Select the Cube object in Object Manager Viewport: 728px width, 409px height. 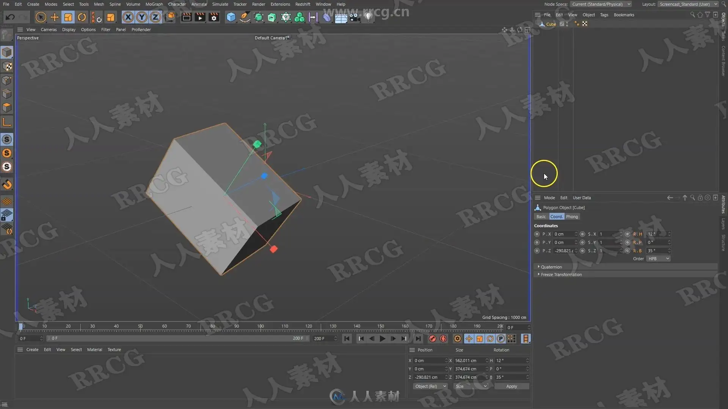click(551, 24)
